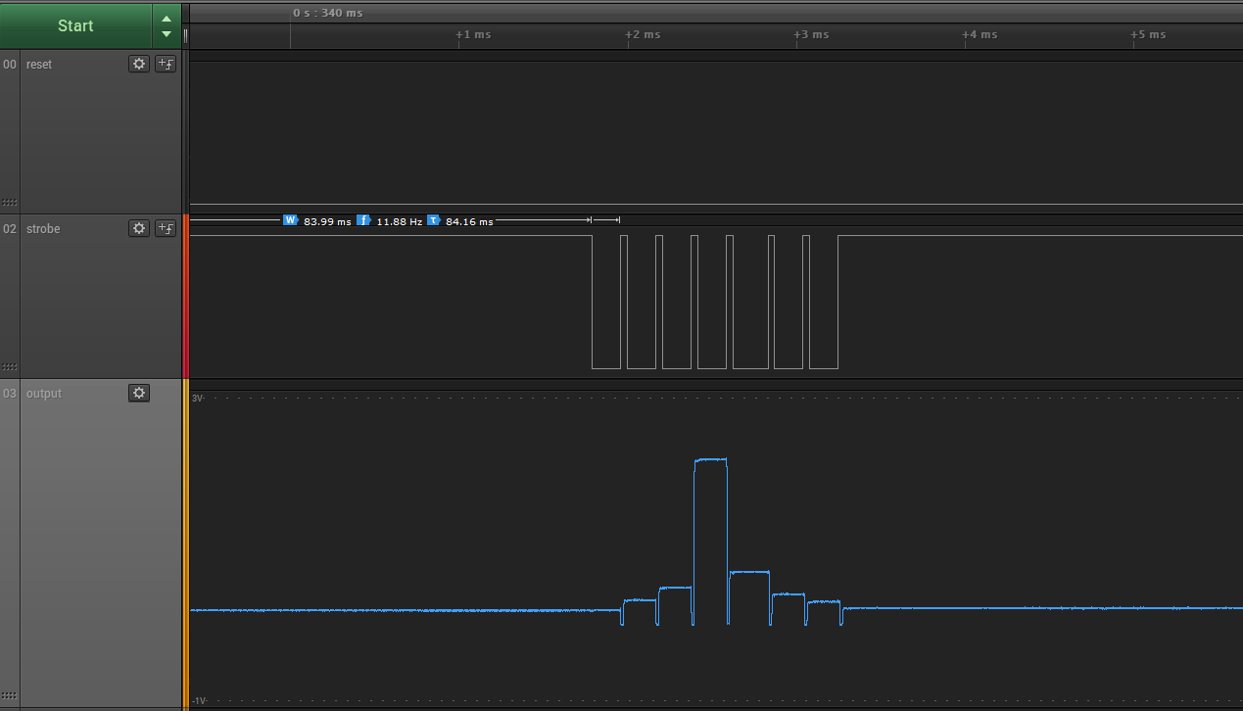The image size is (1243, 711).
Task: Click the 84.16 ms period value
Action: [469, 221]
